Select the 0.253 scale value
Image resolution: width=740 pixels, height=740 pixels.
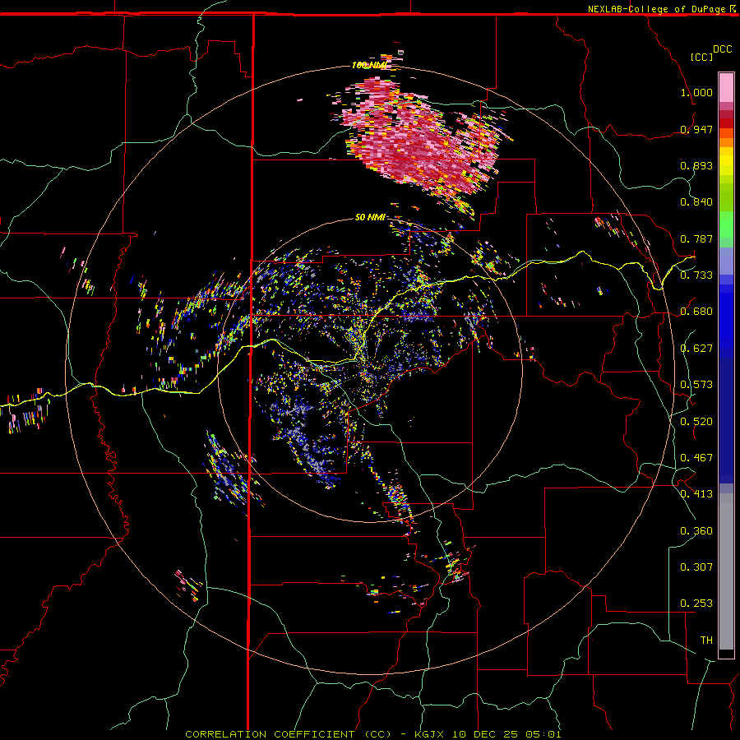click(696, 604)
